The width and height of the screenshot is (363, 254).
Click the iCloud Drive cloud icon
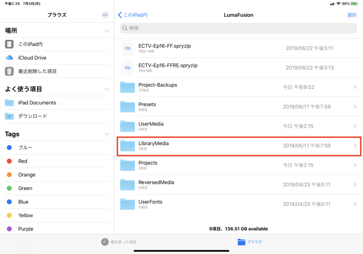(9, 58)
